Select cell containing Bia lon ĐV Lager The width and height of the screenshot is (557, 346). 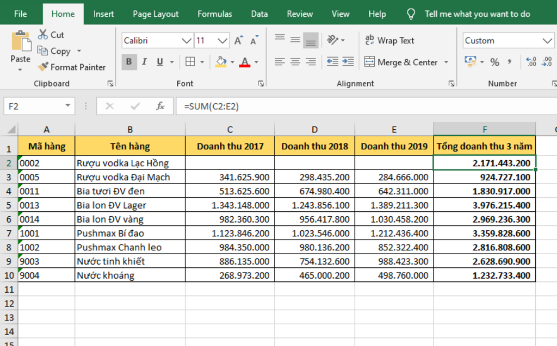click(x=129, y=205)
